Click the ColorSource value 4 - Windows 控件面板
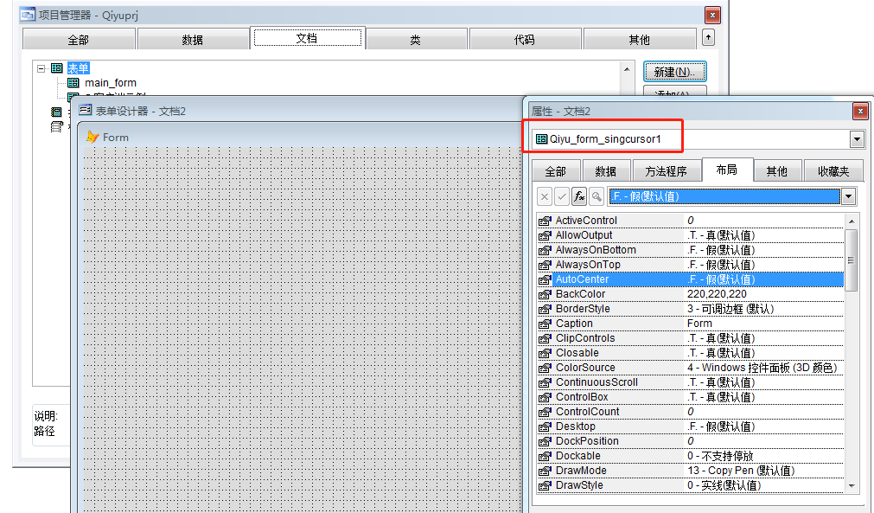This screenshot has width=874, height=513. [x=762, y=368]
